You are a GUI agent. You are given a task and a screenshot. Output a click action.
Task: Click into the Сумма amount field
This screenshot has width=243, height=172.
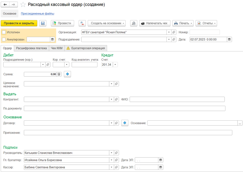tap(40, 74)
